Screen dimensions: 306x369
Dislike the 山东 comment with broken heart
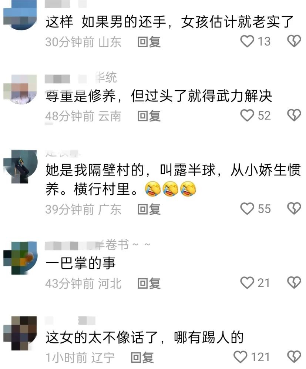[294, 41]
